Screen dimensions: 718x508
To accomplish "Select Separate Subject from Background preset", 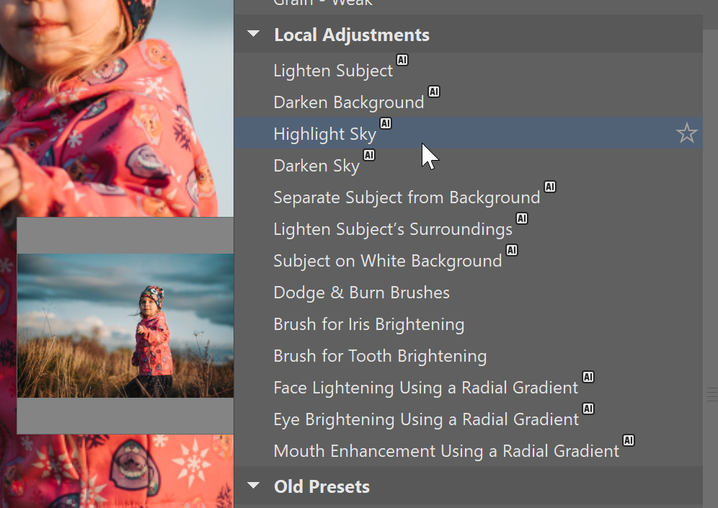I will (407, 197).
